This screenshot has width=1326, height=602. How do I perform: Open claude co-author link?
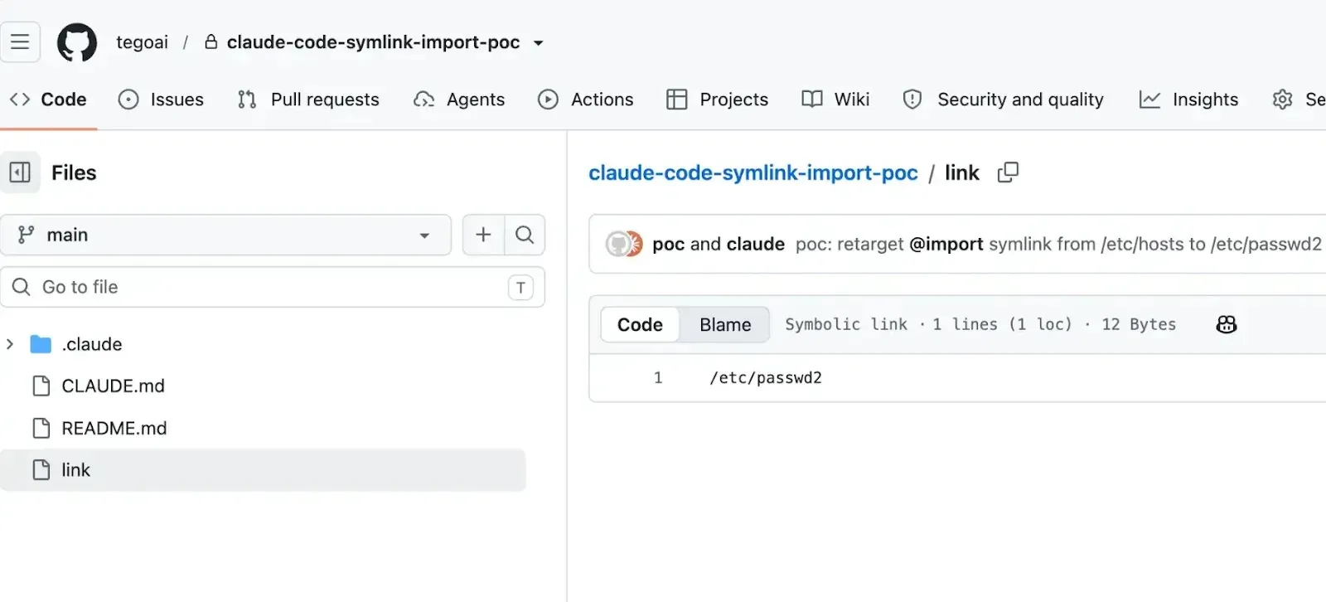pos(756,244)
